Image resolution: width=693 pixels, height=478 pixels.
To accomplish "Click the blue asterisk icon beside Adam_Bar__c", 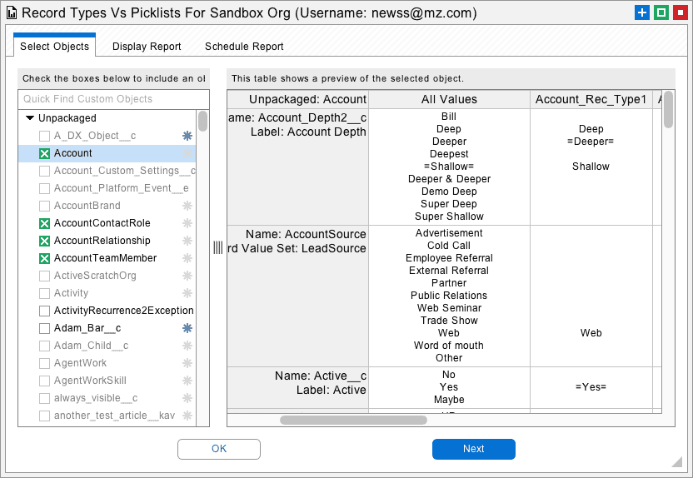I will 187,328.
